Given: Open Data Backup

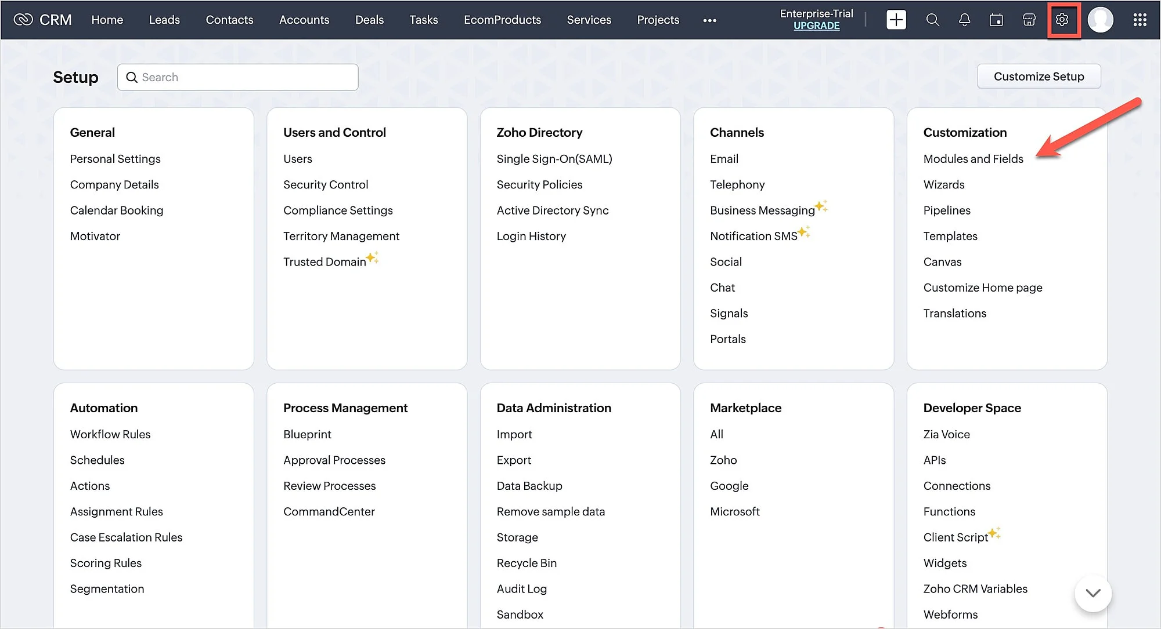Looking at the screenshot, I should [x=529, y=486].
